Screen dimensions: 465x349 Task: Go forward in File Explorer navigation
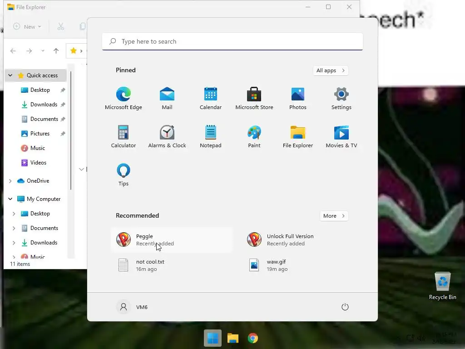point(29,51)
